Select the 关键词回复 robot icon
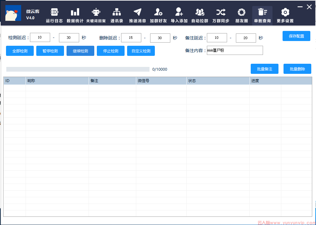316x225 pixels. click(96, 12)
